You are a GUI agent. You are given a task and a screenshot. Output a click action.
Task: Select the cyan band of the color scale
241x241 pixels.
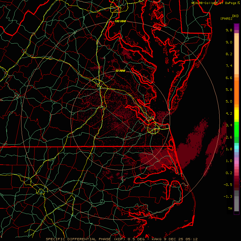pyautogui.click(x=236, y=147)
